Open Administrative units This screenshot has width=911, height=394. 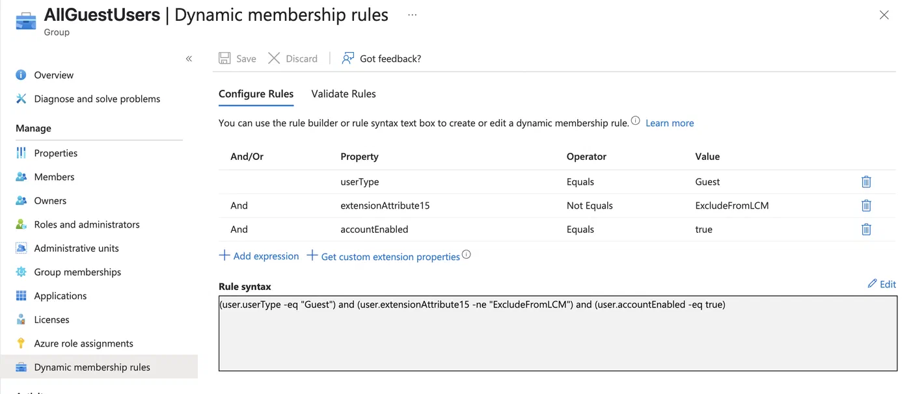tap(76, 248)
